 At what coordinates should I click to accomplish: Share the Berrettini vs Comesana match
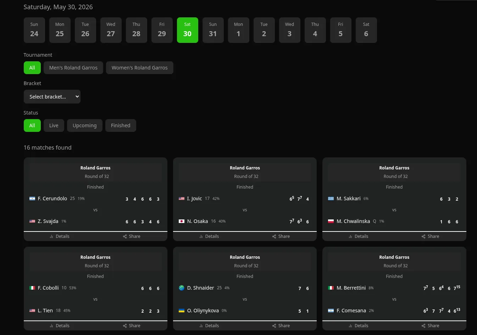click(430, 326)
